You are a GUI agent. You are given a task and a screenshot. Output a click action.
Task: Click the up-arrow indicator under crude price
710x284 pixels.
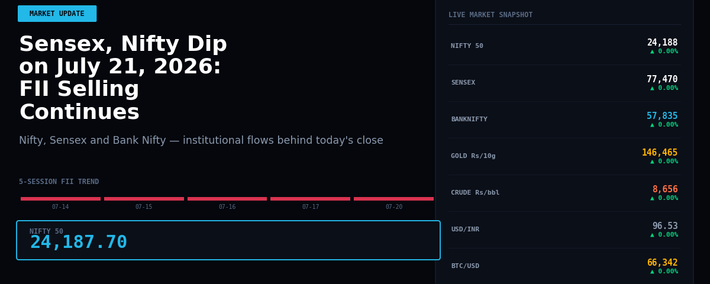[653, 198]
